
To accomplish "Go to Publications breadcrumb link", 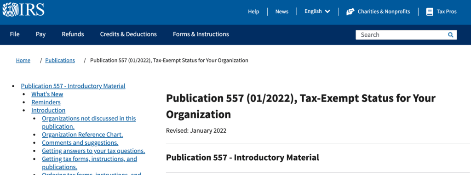I will coord(60,60).
